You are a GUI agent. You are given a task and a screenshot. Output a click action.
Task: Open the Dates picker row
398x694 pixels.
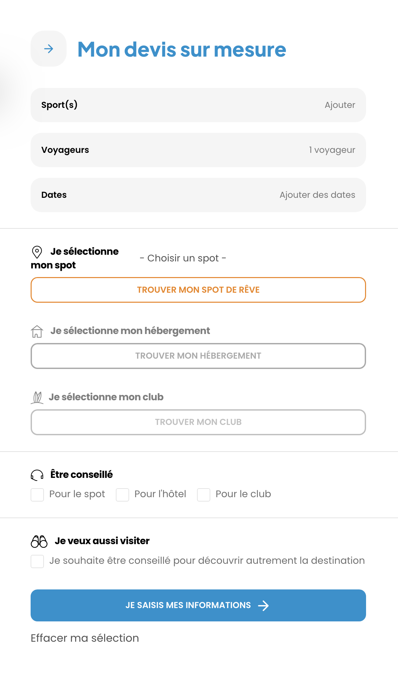[x=198, y=195]
